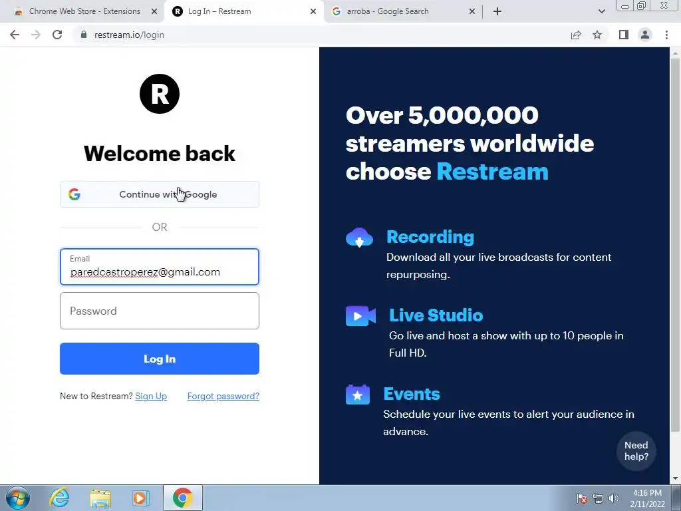Close the arroba - Google Search tab
The image size is (681, 511).
[472, 11]
